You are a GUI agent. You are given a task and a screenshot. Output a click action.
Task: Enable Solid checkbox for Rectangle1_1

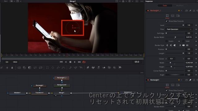click(183, 41)
